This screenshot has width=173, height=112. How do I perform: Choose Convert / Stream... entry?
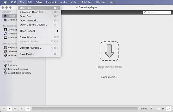coord(39,48)
